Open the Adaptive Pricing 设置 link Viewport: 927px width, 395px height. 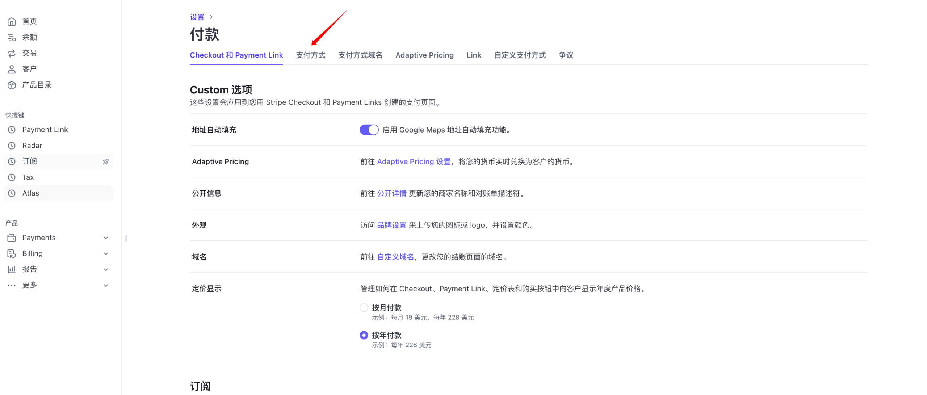click(x=414, y=161)
